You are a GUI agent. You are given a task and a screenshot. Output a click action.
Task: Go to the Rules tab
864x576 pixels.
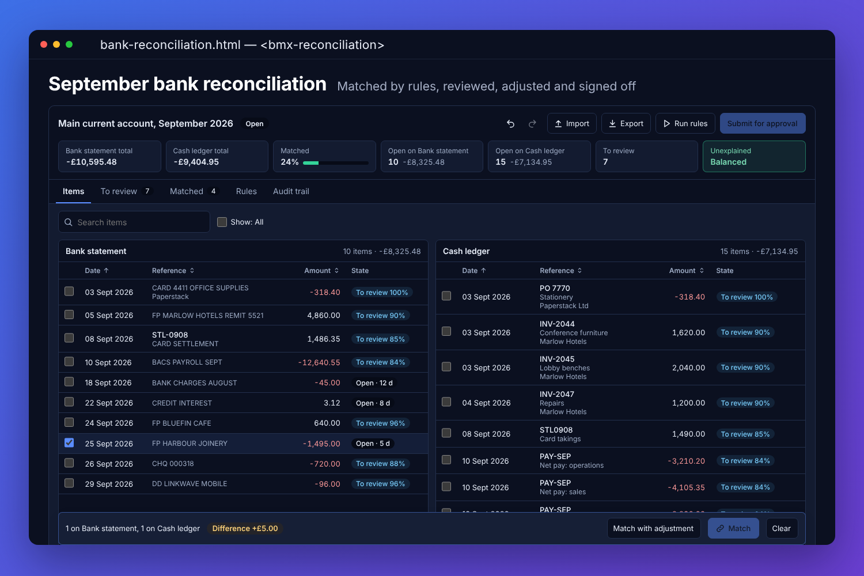[x=247, y=191]
